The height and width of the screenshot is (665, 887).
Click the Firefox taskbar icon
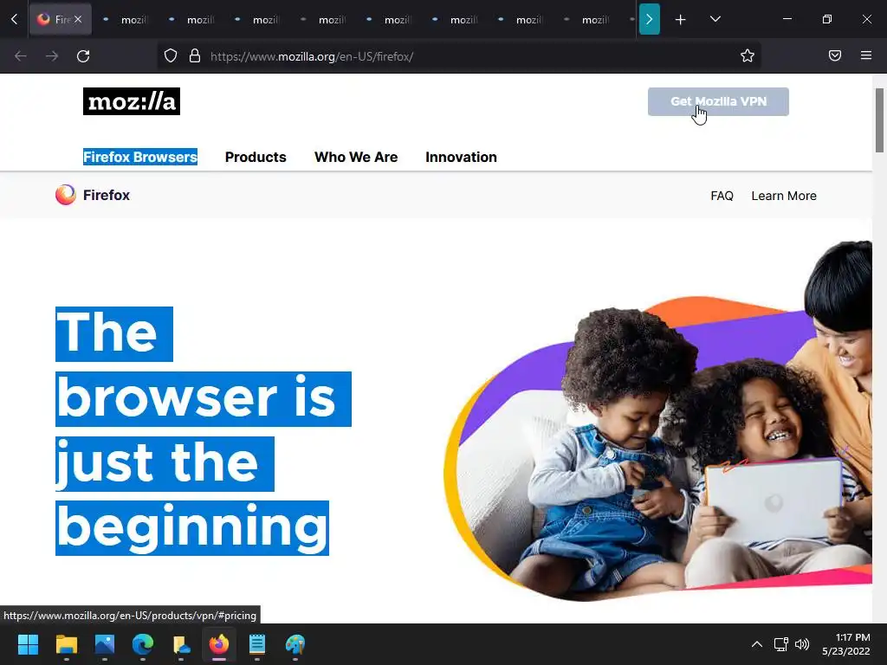click(219, 644)
